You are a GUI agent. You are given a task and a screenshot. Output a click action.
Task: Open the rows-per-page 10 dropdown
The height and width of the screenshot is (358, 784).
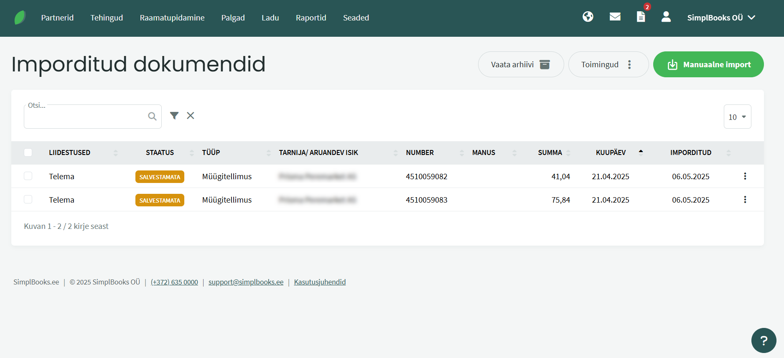click(738, 117)
